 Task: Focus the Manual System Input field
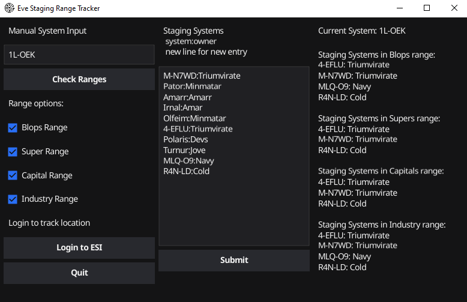point(79,55)
